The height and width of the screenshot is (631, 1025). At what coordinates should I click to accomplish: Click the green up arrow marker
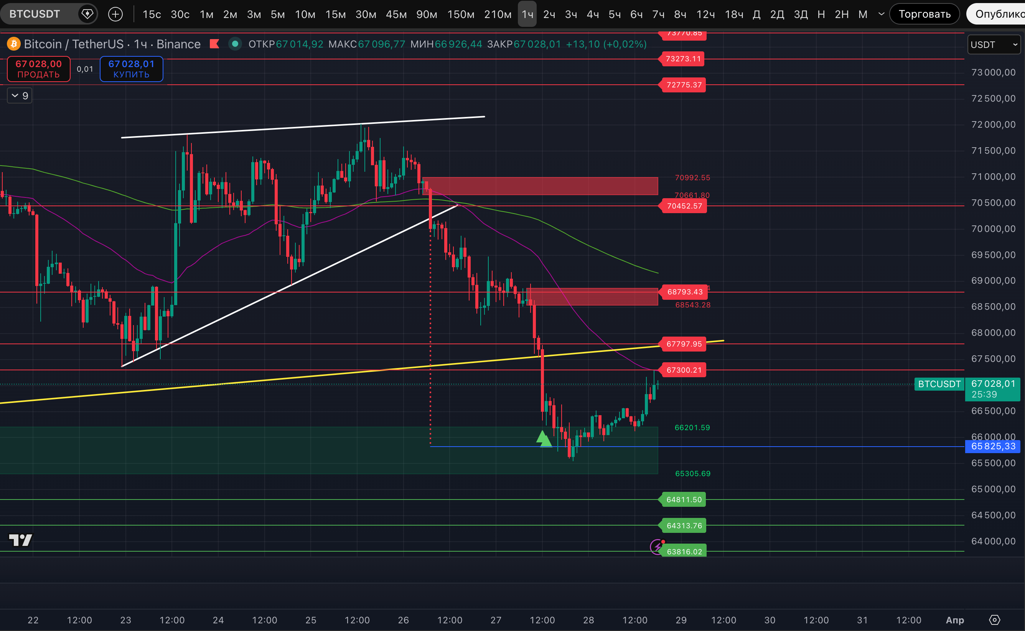[543, 438]
